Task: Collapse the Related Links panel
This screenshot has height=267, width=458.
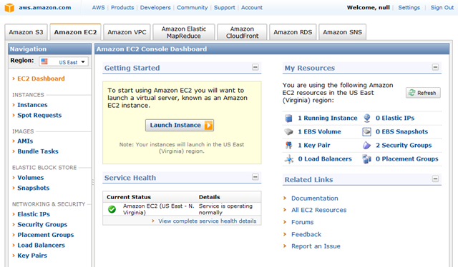Action: (435, 178)
